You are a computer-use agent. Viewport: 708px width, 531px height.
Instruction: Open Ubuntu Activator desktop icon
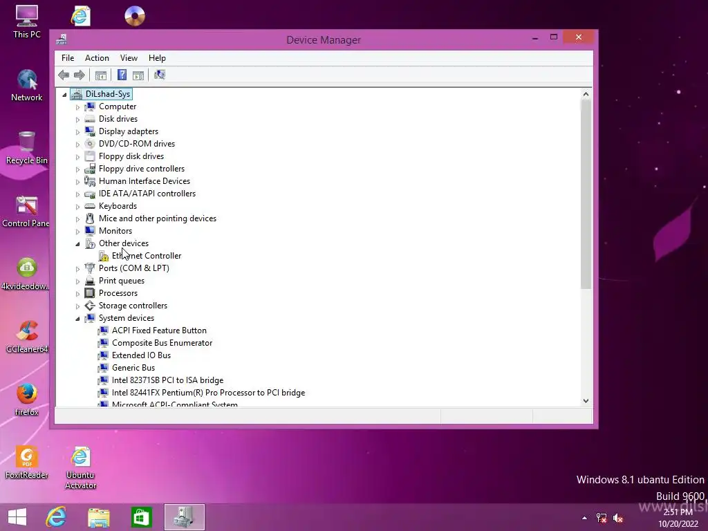(x=80, y=468)
